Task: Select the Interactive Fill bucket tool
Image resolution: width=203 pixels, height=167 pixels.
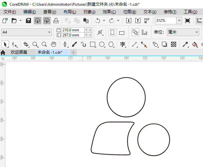Action: (194, 45)
